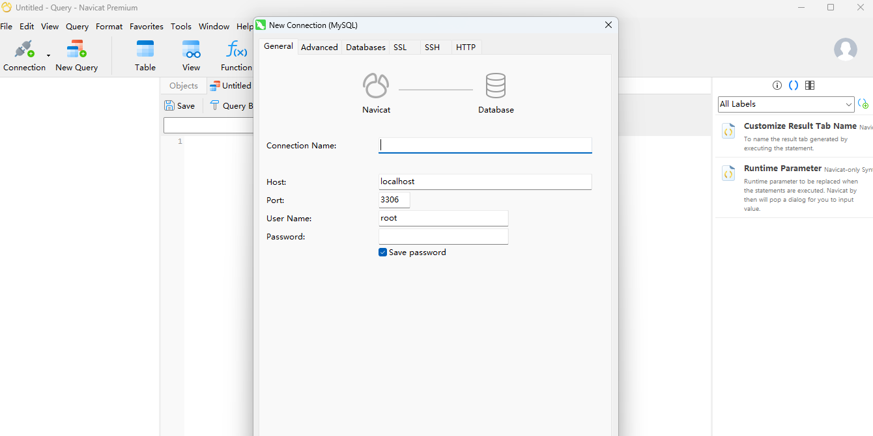Screen dimensions: 873x436
Task: Open the All Labels dropdown
Action: pyautogui.click(x=786, y=104)
